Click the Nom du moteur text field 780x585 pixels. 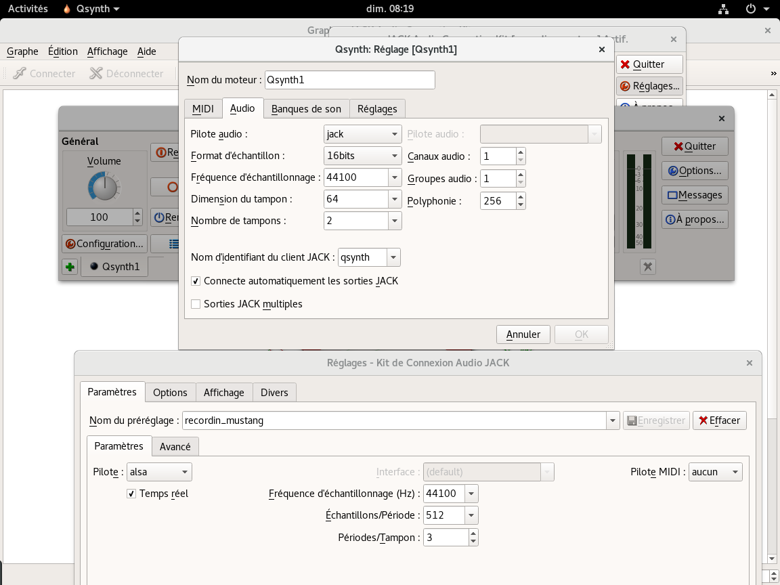[349, 80]
